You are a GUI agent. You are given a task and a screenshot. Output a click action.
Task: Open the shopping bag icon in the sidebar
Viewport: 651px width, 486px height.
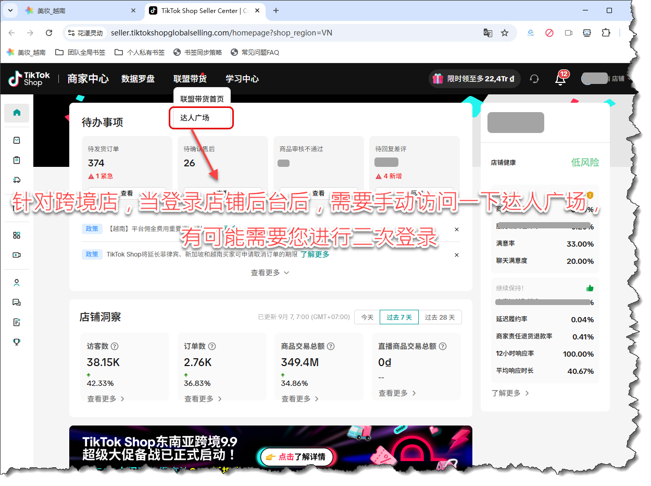click(17, 140)
